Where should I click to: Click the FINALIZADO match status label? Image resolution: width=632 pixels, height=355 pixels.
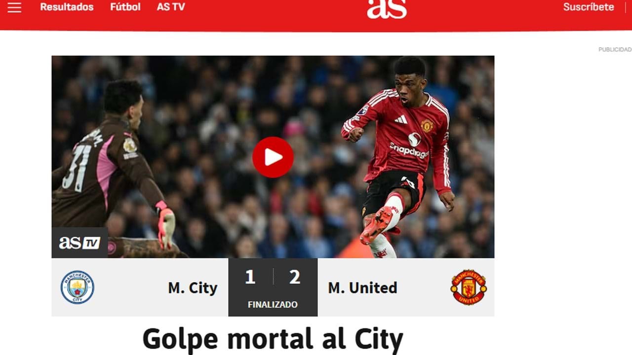point(273,305)
